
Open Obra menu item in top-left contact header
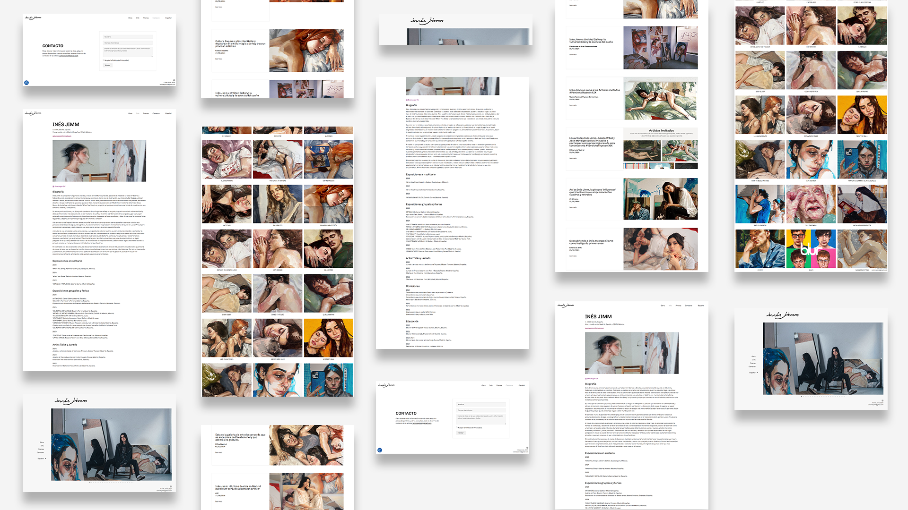pos(130,18)
